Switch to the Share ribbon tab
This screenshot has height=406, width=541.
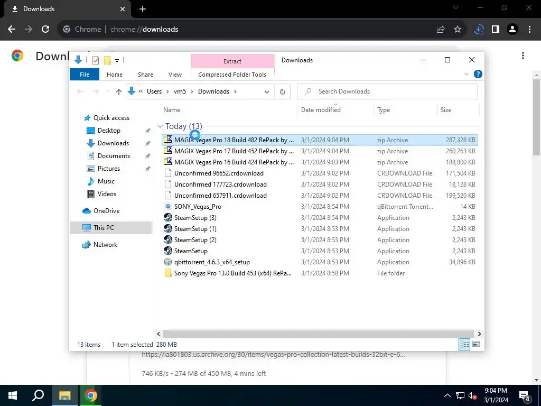tap(146, 74)
